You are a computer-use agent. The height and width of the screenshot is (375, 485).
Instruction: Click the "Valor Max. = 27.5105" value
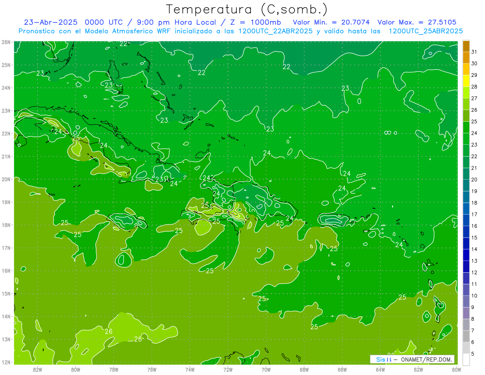(417, 22)
